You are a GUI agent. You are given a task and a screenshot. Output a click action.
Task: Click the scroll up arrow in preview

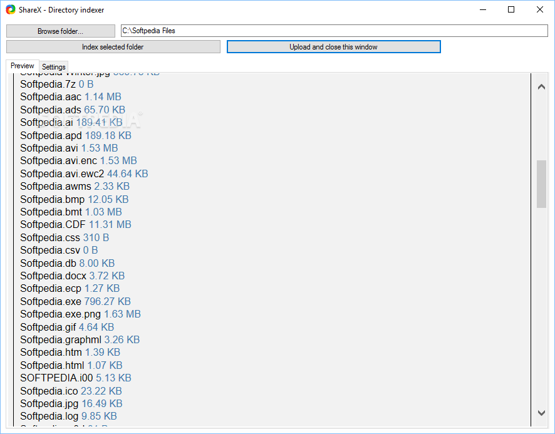tap(541, 86)
